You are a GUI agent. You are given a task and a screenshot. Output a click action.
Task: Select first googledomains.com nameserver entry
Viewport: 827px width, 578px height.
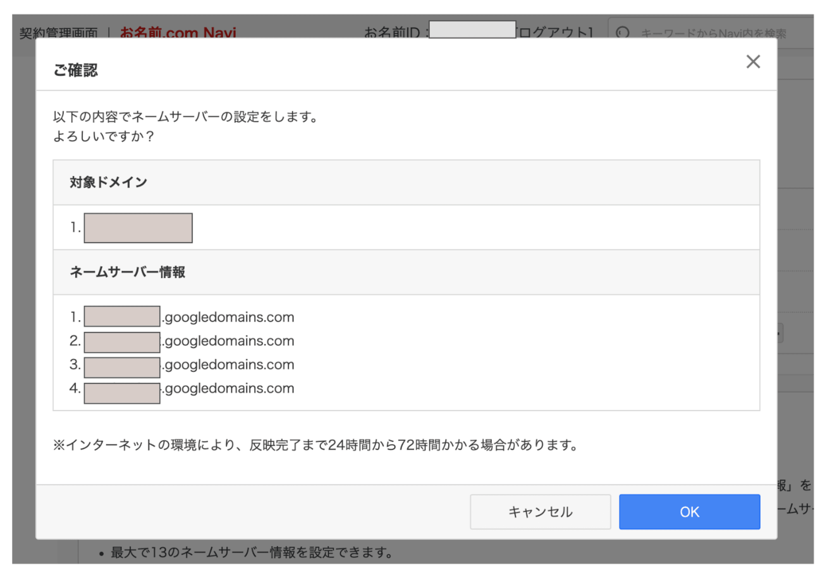pyautogui.click(x=182, y=317)
